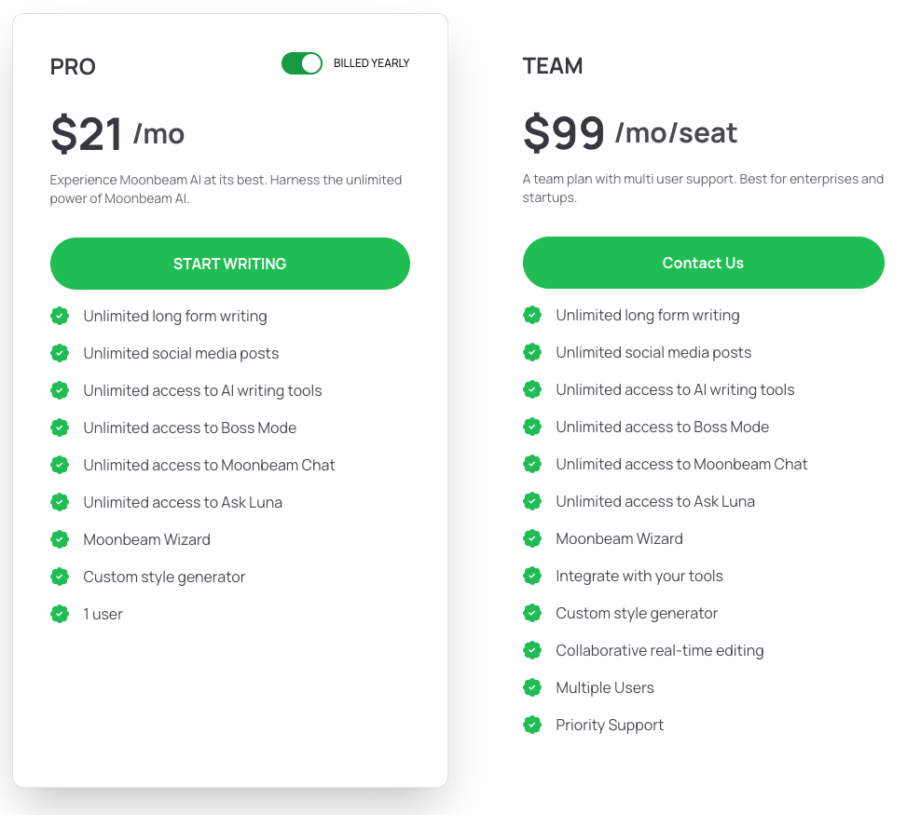Click the 'Billed Yearly' label text

(371, 63)
